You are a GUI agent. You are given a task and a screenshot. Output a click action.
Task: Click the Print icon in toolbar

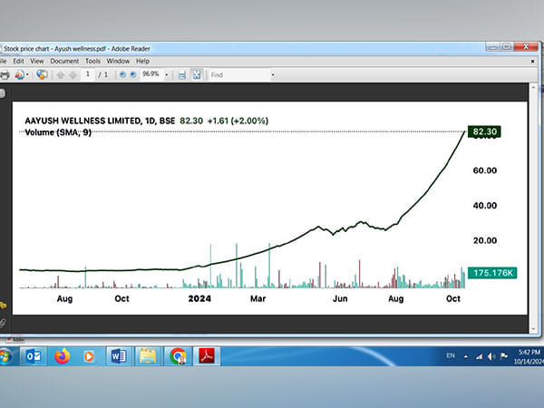(5, 74)
